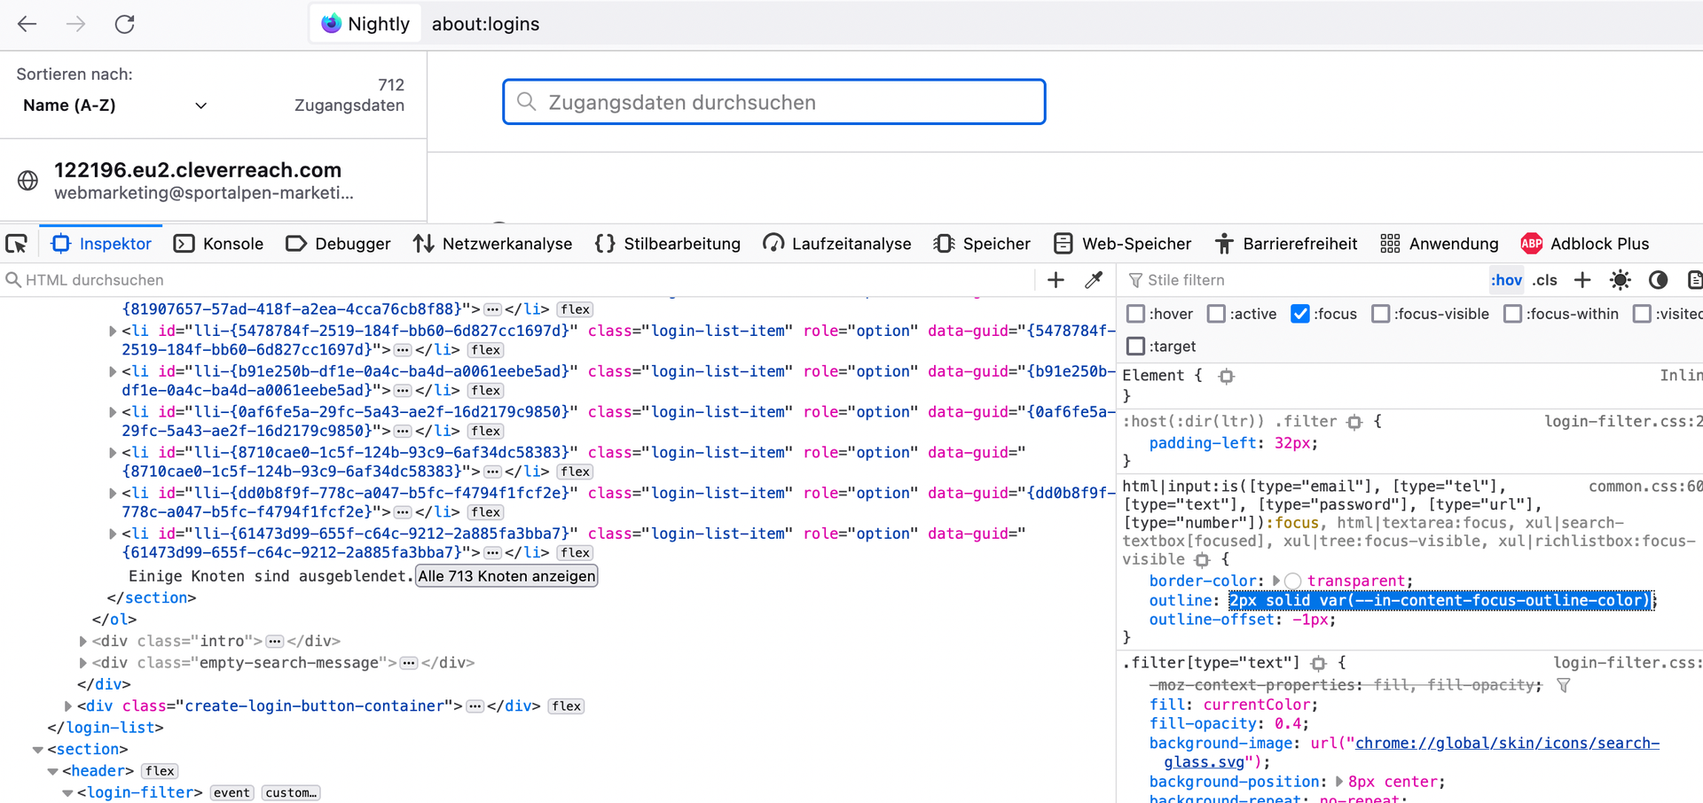
Task: Click the element picker icon
Action: coord(17,244)
